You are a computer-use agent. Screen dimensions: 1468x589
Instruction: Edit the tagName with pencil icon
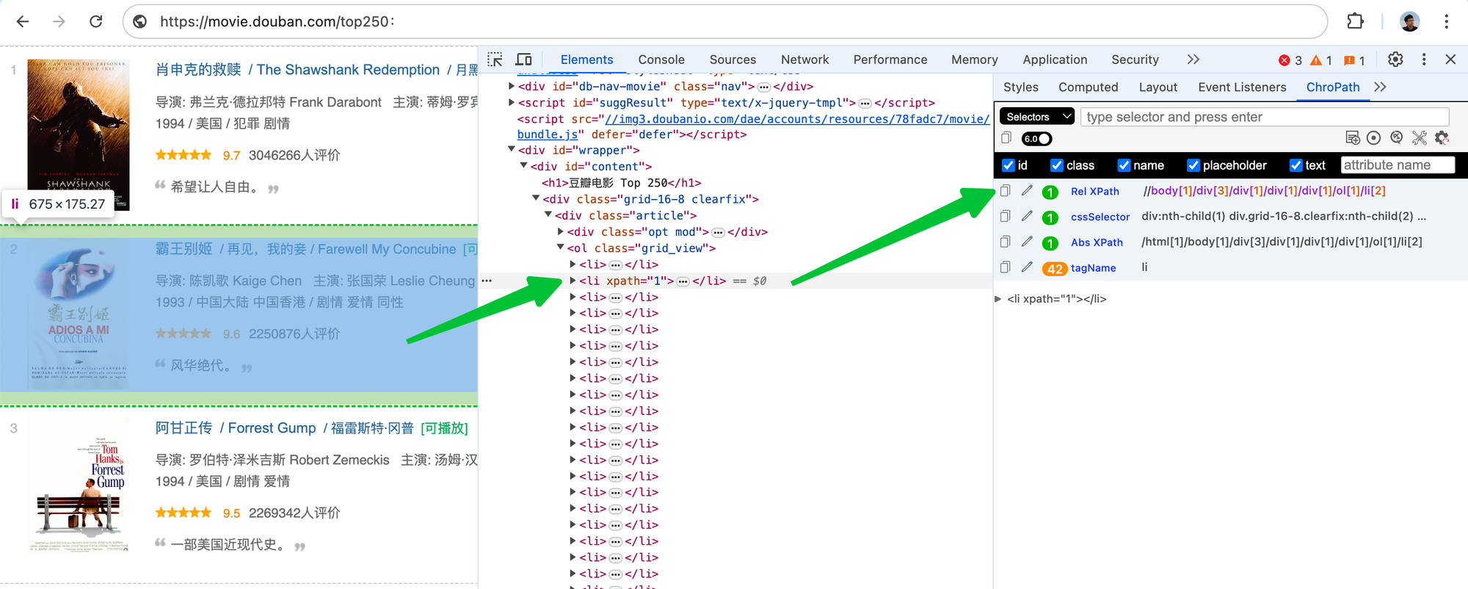tap(1028, 267)
